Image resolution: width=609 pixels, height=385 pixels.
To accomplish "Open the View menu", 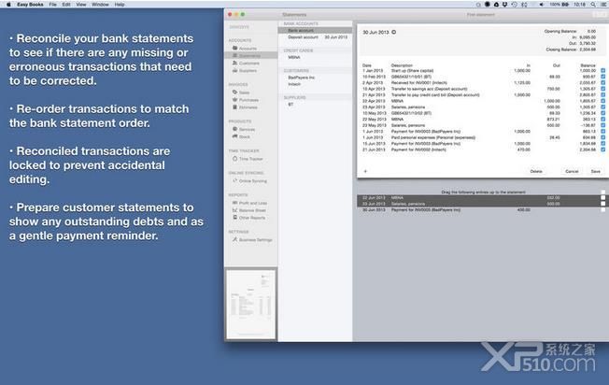I will (x=80, y=5).
